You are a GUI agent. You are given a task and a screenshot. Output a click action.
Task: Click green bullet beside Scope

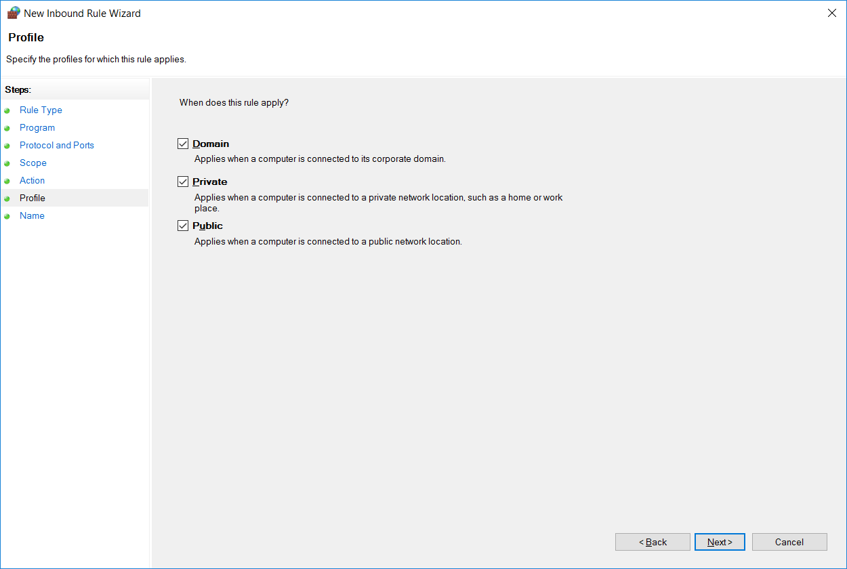click(7, 163)
